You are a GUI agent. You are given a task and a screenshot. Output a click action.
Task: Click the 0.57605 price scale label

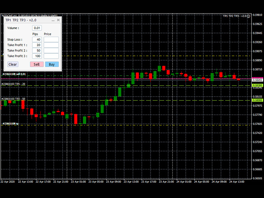pyautogui.click(x=257, y=124)
